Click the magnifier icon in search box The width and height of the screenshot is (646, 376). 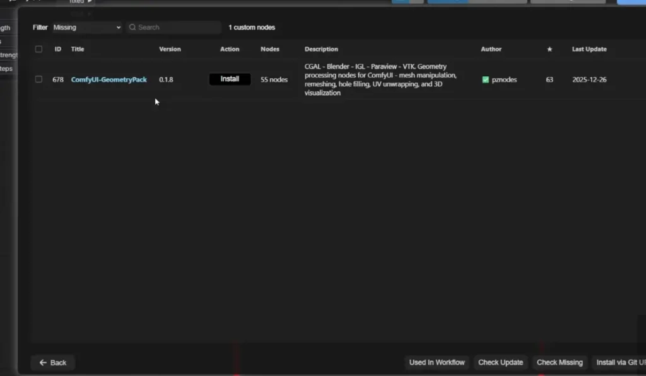132,28
